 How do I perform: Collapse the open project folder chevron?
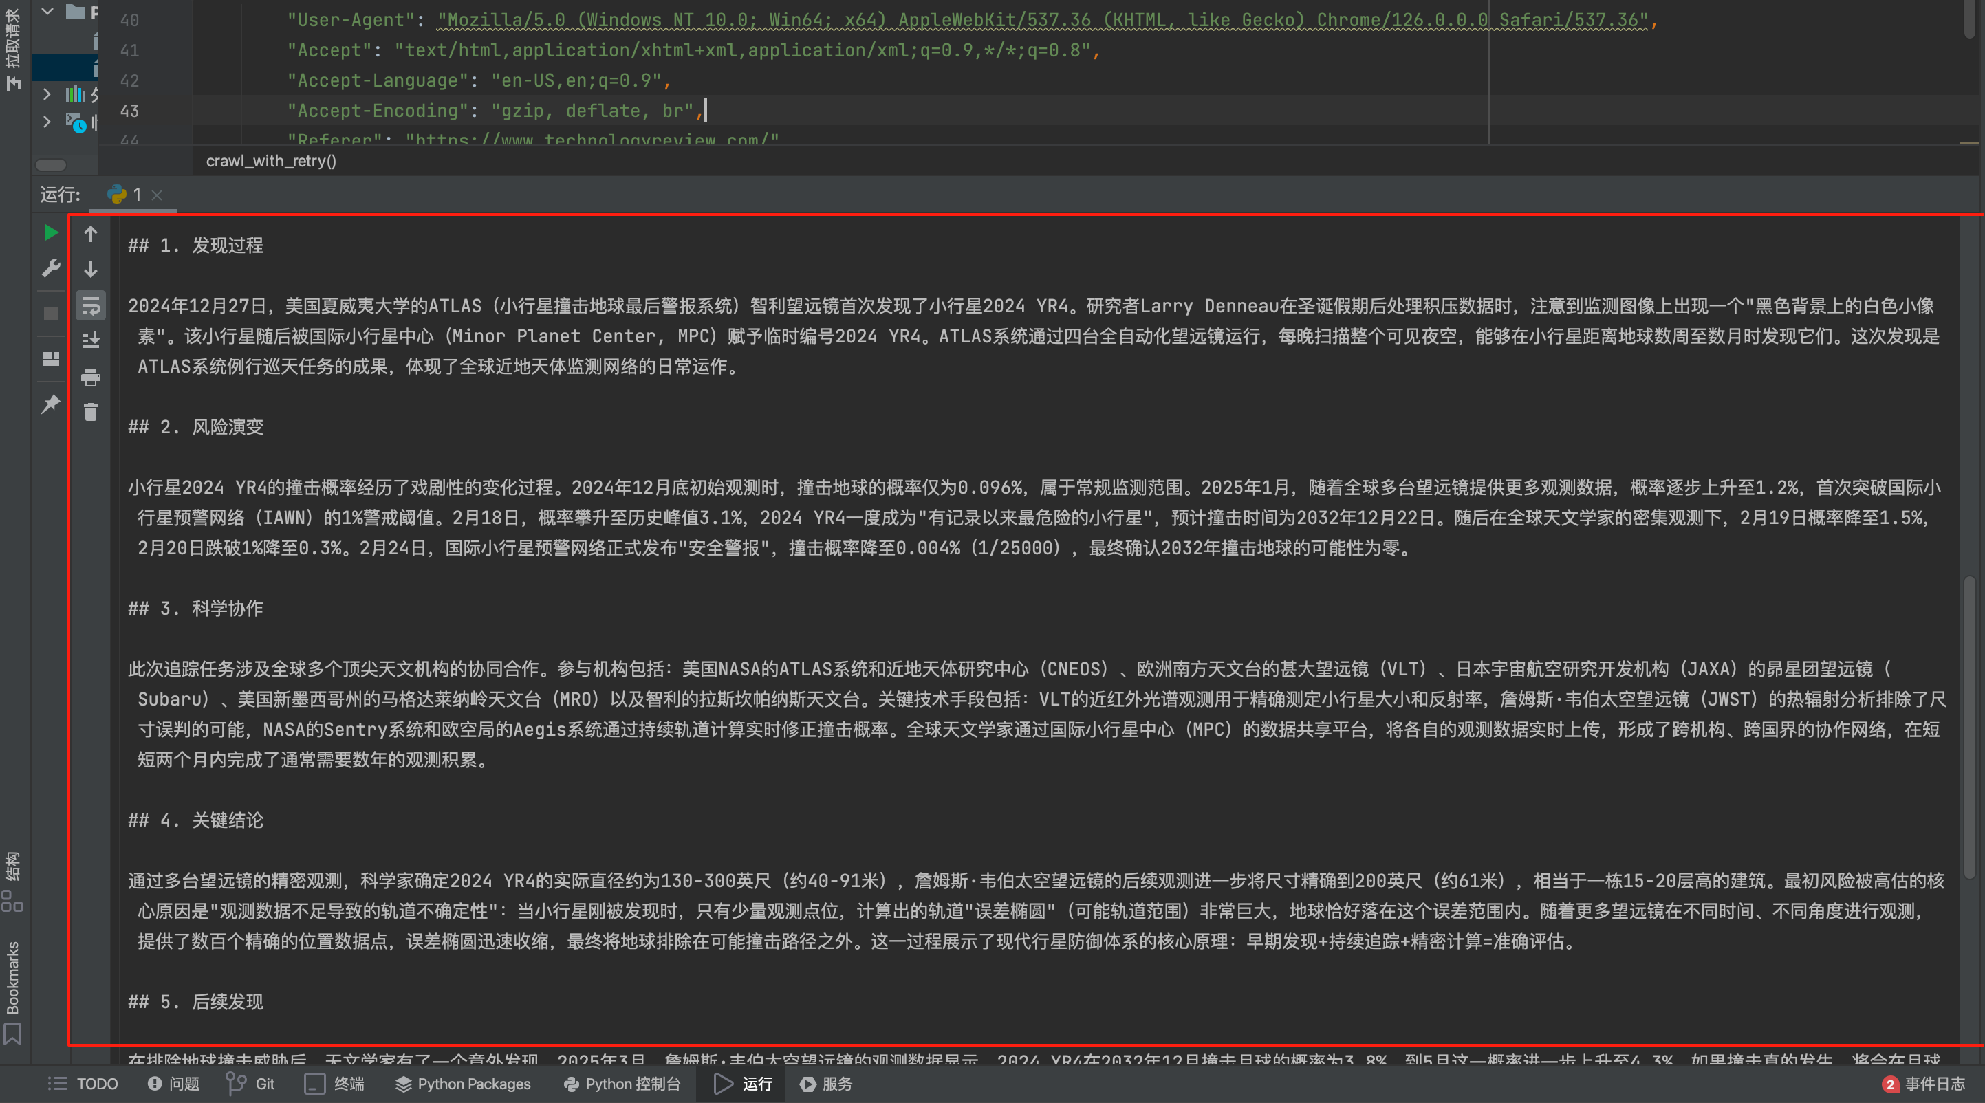coord(47,11)
